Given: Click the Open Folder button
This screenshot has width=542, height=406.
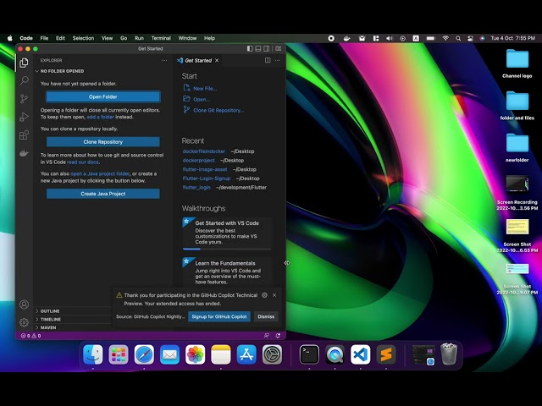Looking at the screenshot, I should (103, 97).
